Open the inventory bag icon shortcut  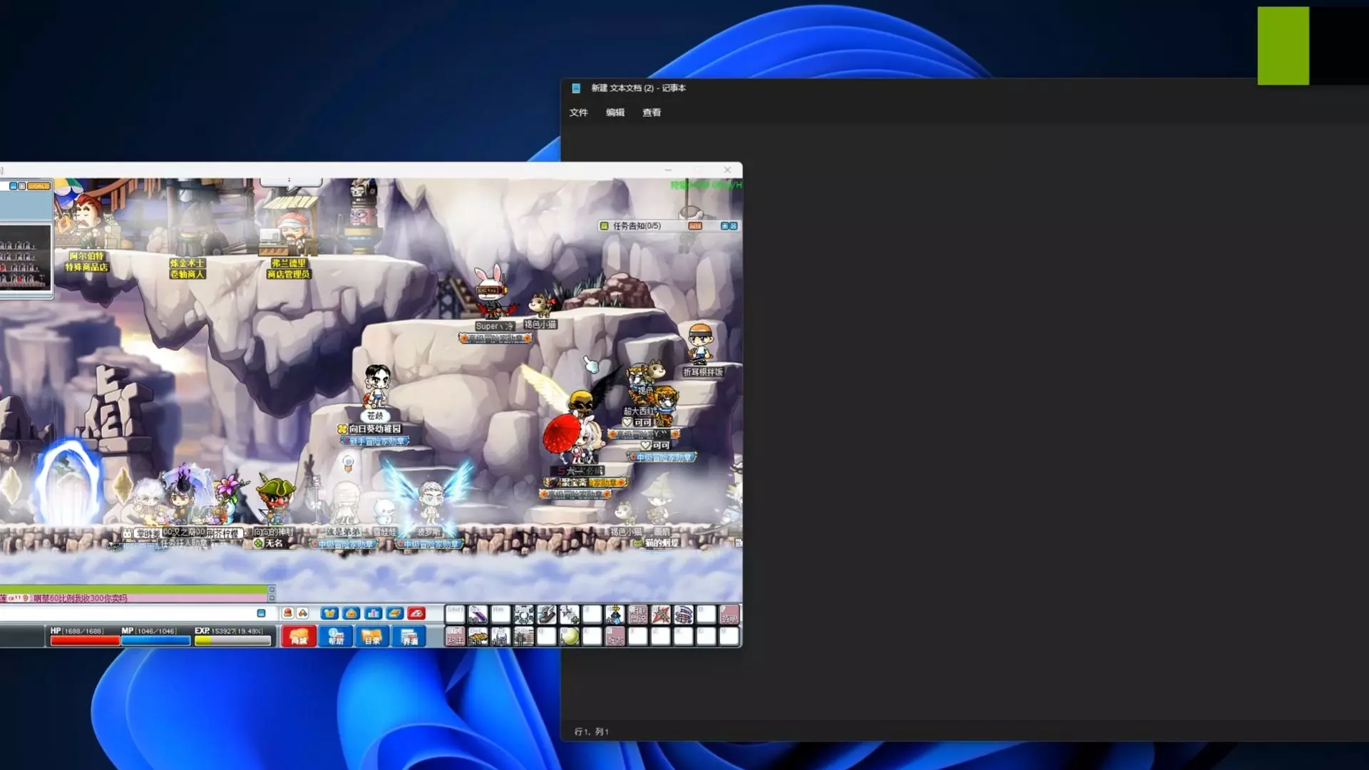pos(351,613)
